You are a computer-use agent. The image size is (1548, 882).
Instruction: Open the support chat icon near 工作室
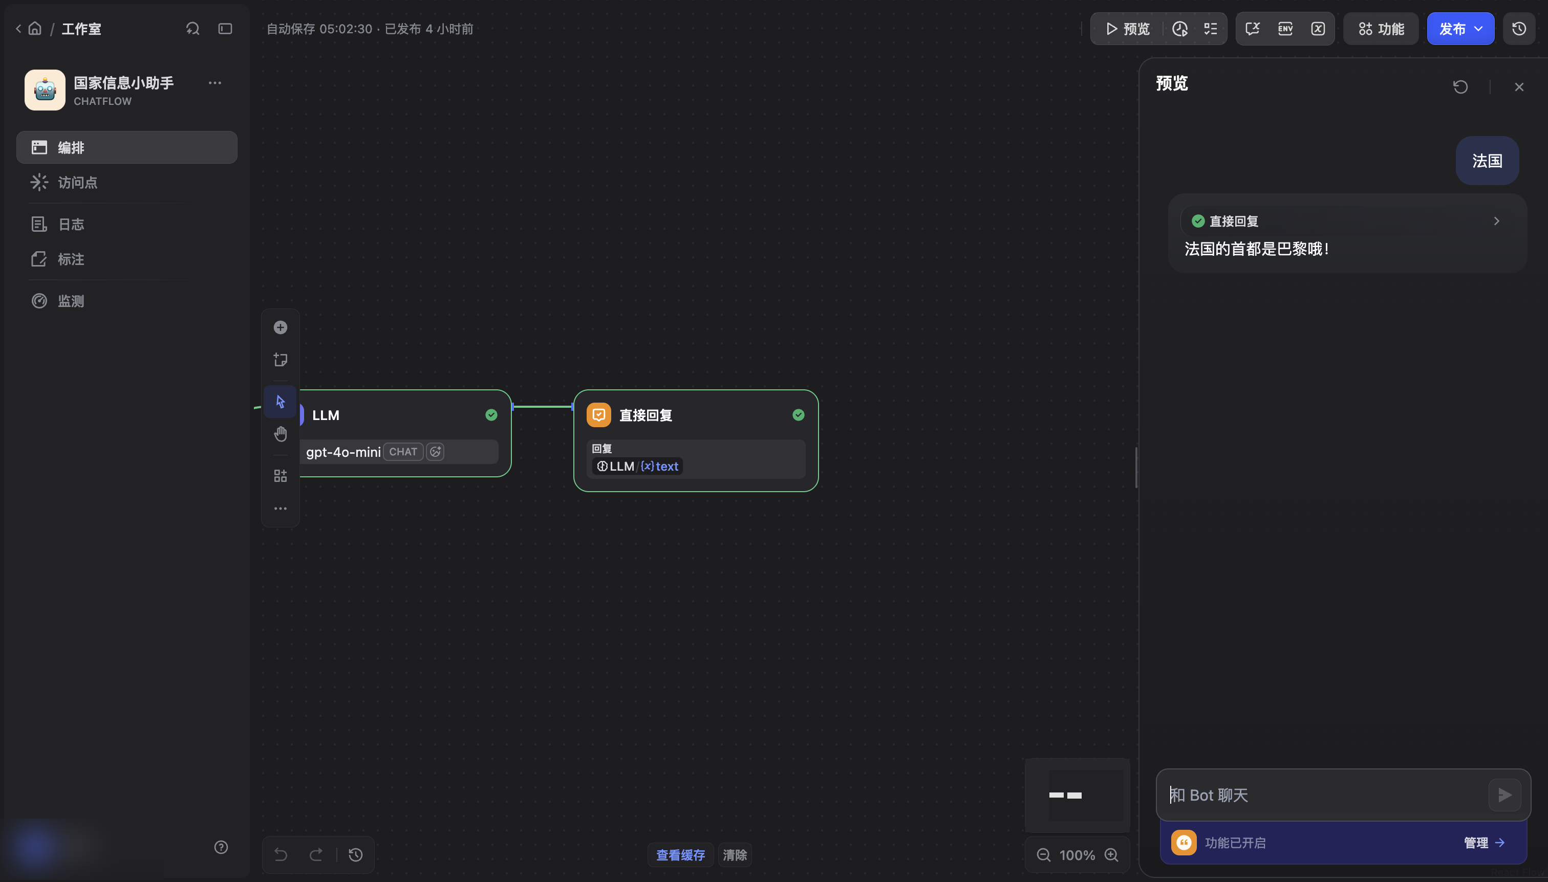pyautogui.click(x=192, y=29)
